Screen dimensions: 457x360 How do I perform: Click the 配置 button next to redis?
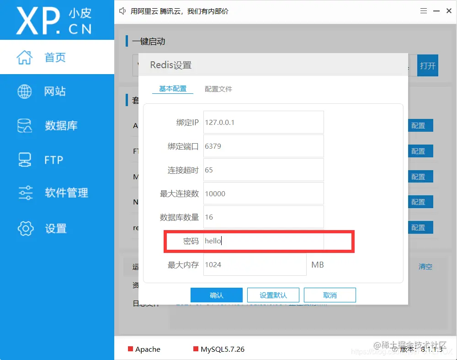tap(420, 227)
